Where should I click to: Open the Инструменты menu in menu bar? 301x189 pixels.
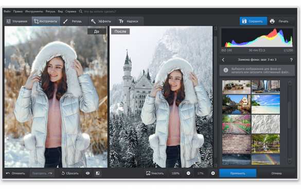click(34, 11)
